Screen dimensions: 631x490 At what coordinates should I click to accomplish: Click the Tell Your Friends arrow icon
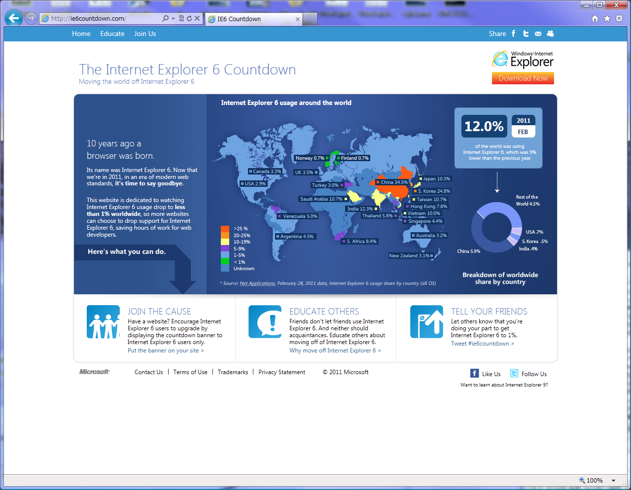(x=427, y=322)
